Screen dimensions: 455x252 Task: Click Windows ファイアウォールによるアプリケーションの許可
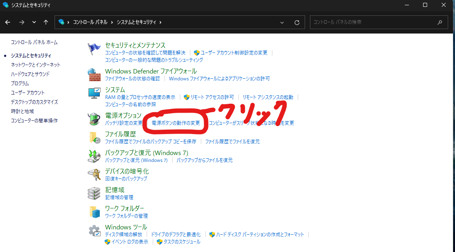pos(219,79)
